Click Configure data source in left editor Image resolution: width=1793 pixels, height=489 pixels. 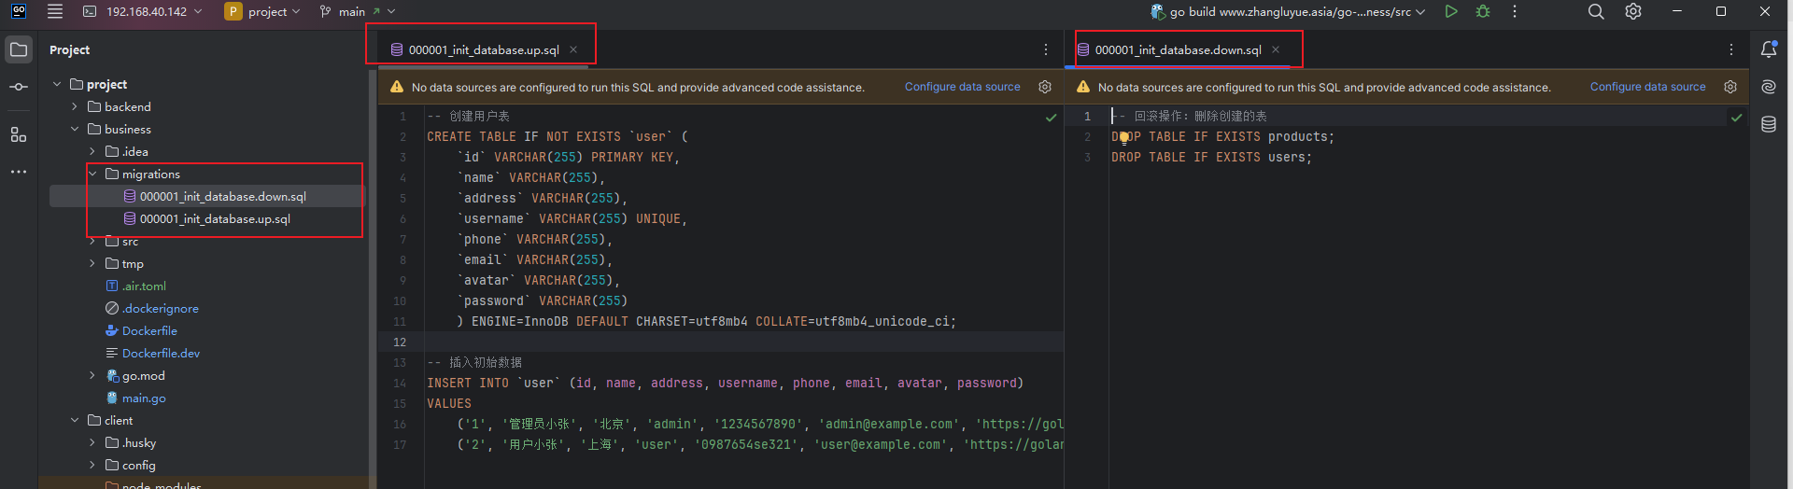click(x=962, y=87)
